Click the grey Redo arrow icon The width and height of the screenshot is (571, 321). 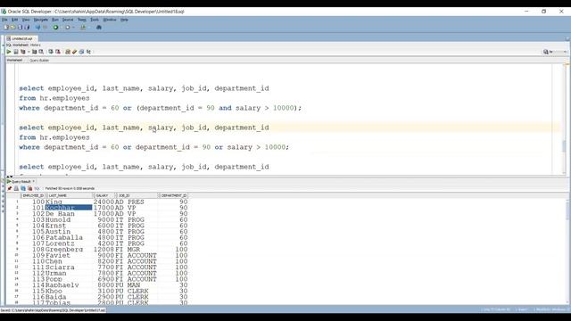46,28
